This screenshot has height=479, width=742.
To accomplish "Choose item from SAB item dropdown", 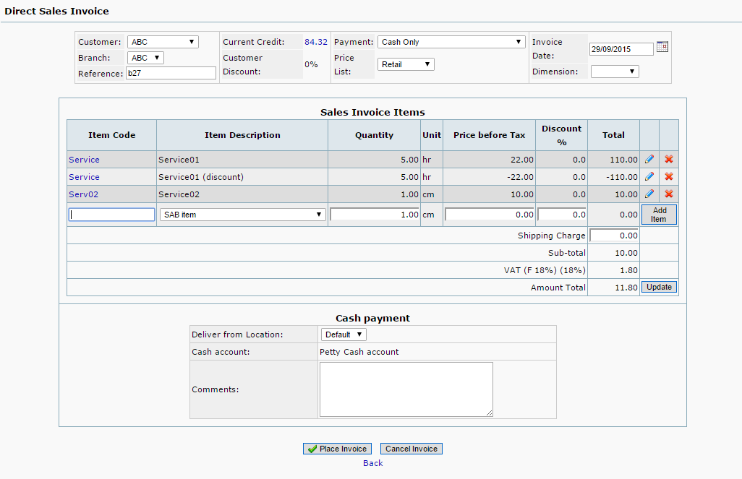I will (242, 215).
